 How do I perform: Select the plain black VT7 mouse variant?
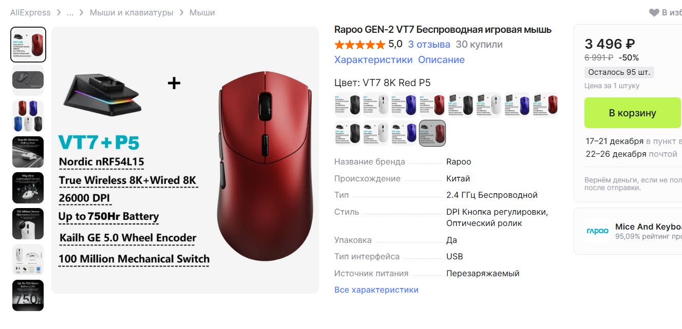click(x=348, y=105)
